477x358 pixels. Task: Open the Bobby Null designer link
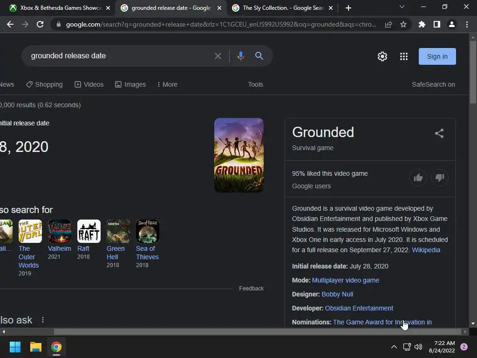[337, 294]
